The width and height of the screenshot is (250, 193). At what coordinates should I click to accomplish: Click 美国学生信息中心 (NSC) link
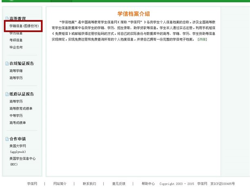coord(23,161)
